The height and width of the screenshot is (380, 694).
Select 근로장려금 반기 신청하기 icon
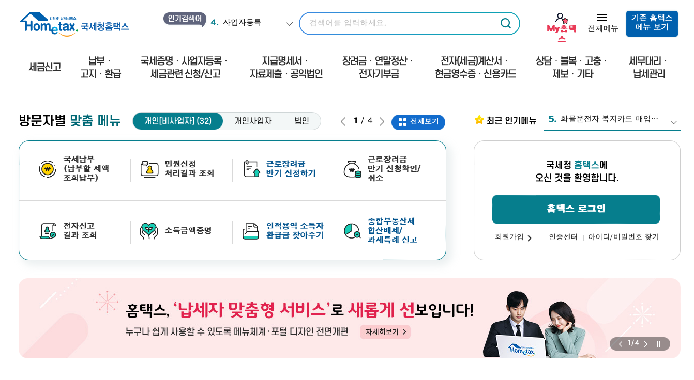tap(251, 169)
